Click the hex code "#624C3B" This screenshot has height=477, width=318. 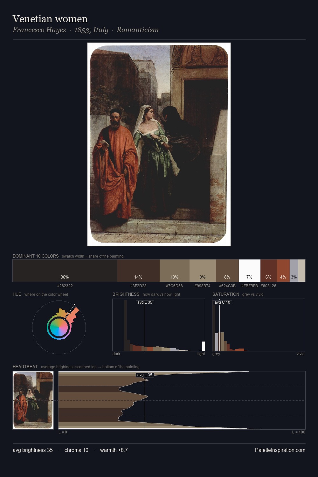(x=227, y=286)
